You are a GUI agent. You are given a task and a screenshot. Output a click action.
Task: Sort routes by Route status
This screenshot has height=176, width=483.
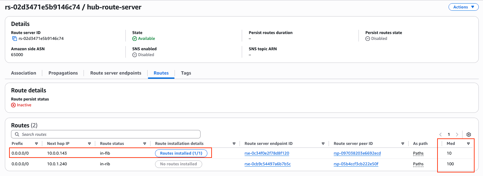point(145,144)
